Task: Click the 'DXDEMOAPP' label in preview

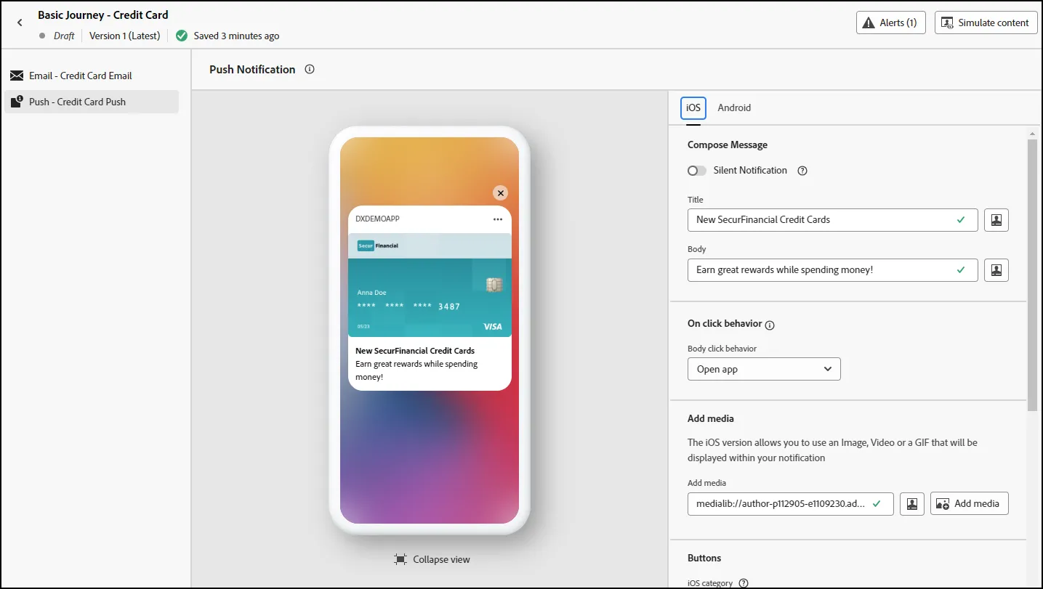Action: (x=377, y=219)
